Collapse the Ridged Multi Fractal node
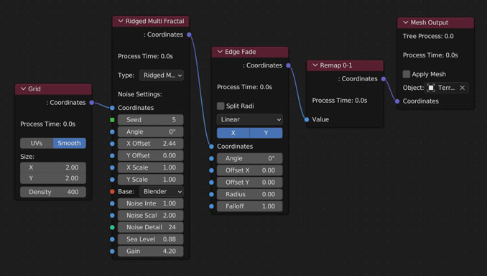The width and height of the screenshot is (487, 276). click(x=121, y=21)
